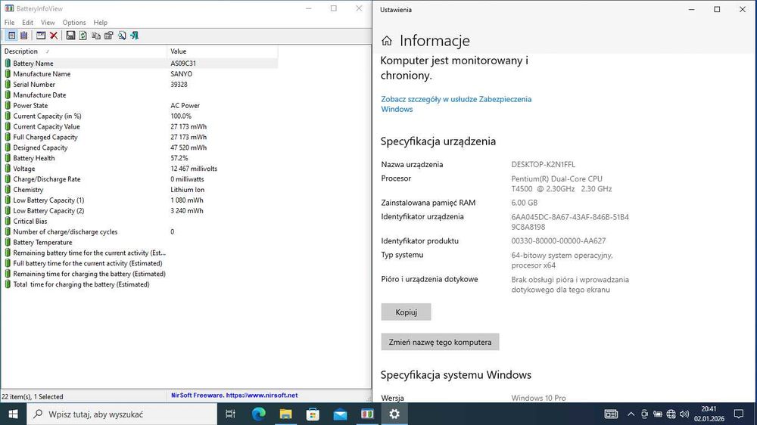
Task: Save selected items with the floppy disk icon
Action: pyautogui.click(x=70, y=36)
